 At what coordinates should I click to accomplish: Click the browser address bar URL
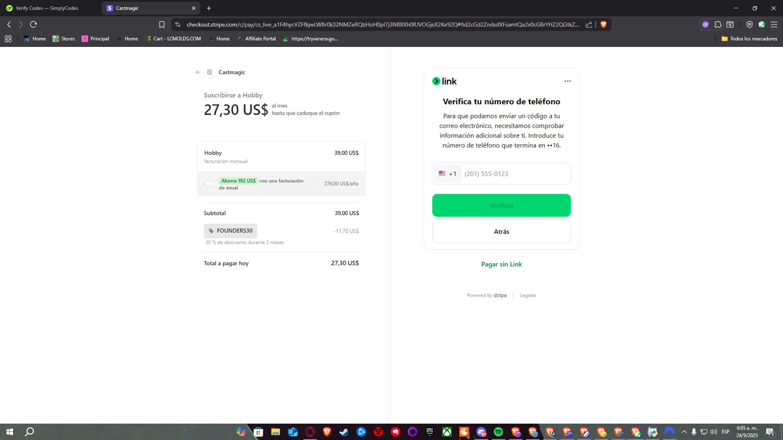(x=383, y=25)
